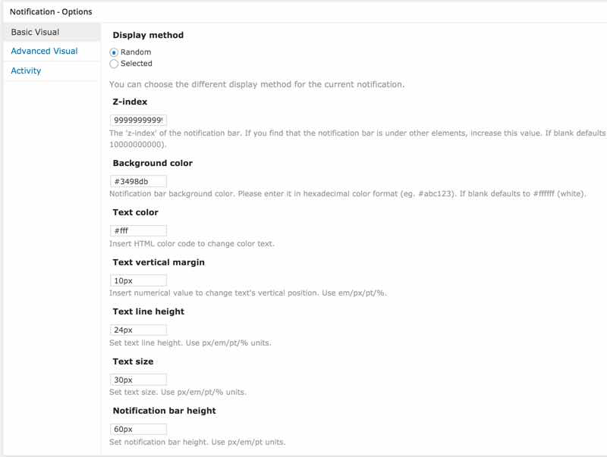Focus the Text vertical margin input field
This screenshot has width=607, height=457.
(x=138, y=280)
